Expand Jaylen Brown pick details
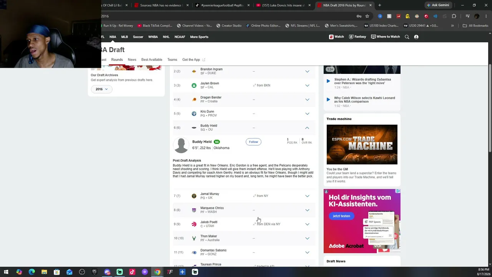The width and height of the screenshot is (492, 277). click(307, 85)
